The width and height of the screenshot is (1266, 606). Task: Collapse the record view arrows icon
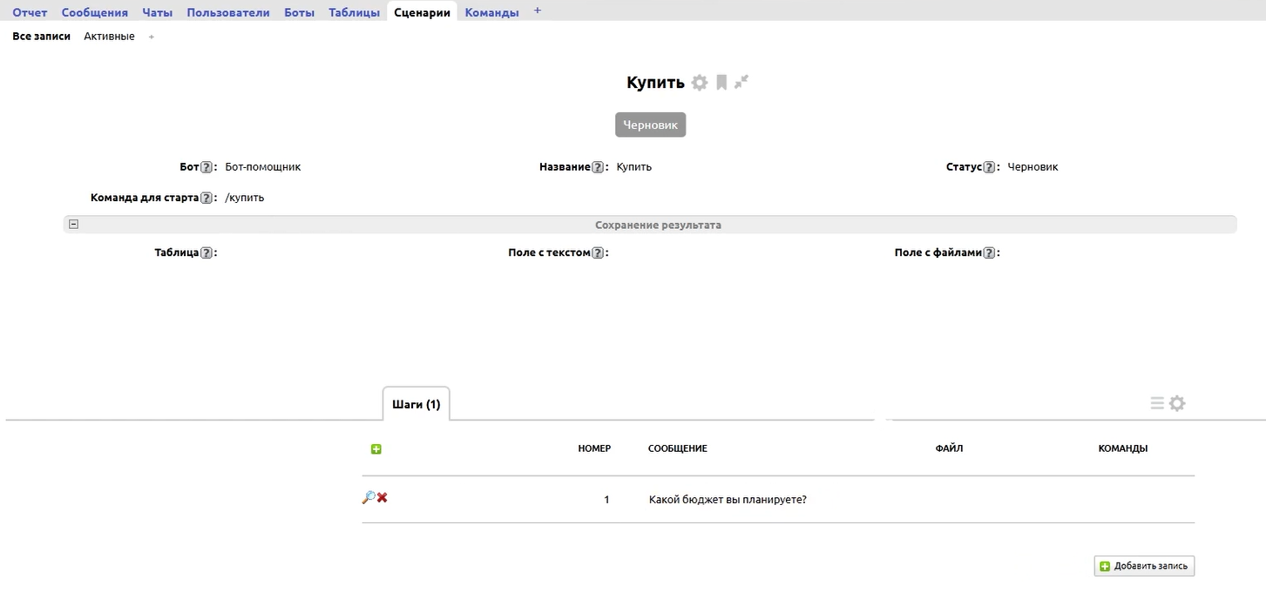click(x=741, y=82)
